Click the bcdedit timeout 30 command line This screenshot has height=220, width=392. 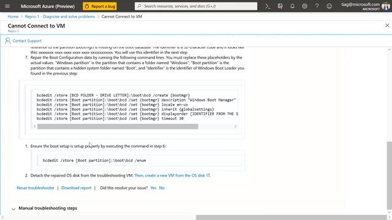[x=110, y=119]
